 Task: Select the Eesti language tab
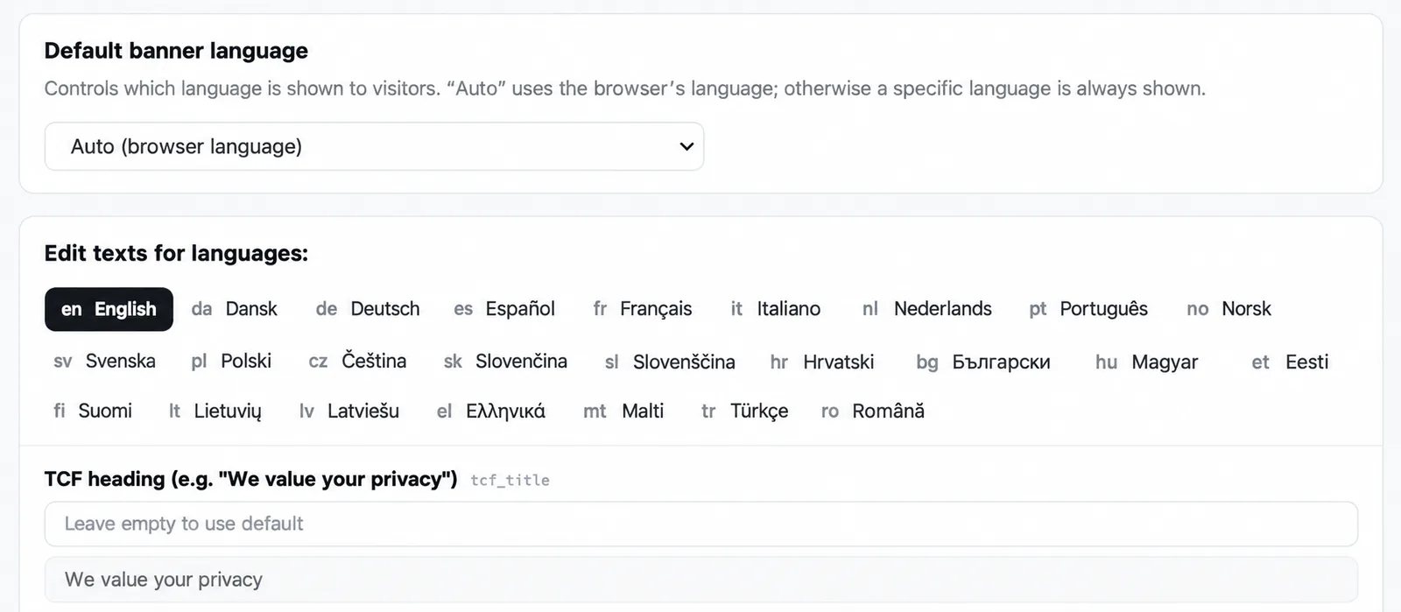tap(1290, 362)
